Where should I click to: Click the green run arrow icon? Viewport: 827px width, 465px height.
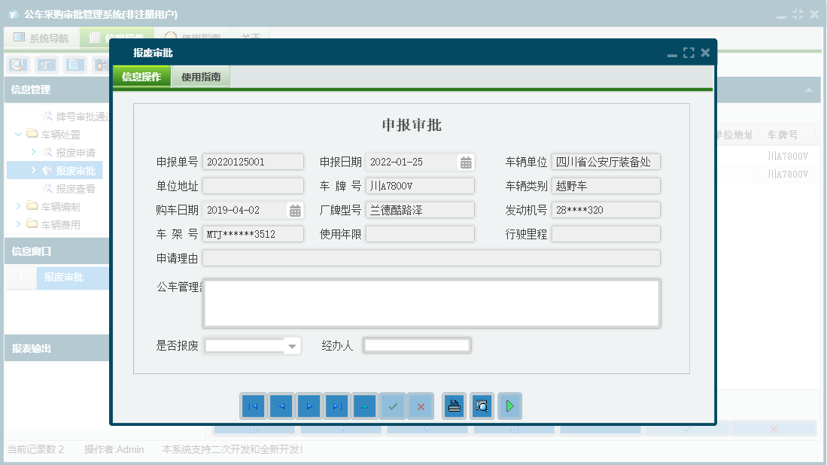point(510,406)
